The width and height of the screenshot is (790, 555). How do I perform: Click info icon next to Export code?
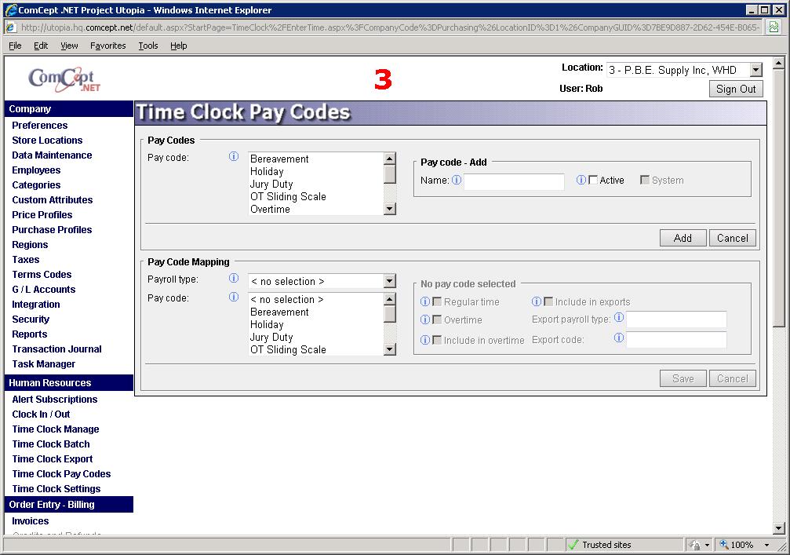[x=619, y=338]
